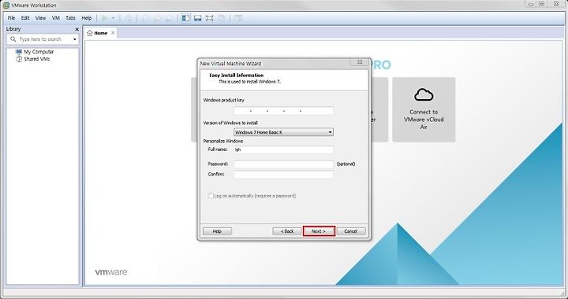Click the Full name input field

pos(283,149)
